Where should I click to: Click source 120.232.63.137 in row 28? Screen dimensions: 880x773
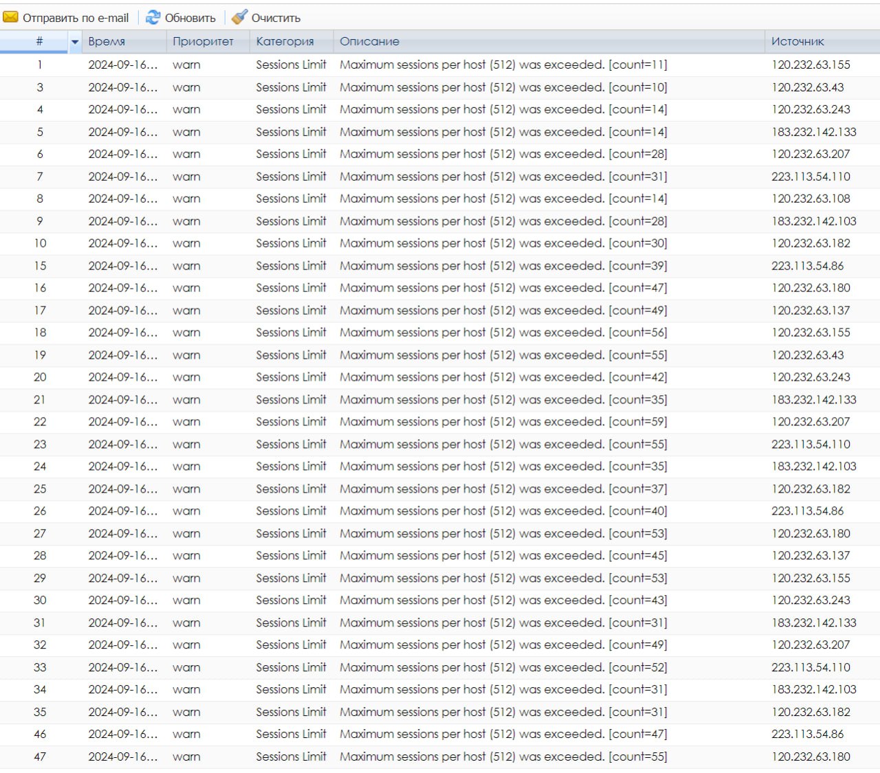811,556
